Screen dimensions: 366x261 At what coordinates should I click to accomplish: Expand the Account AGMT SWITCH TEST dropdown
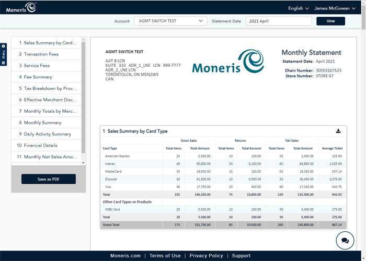tap(170, 21)
